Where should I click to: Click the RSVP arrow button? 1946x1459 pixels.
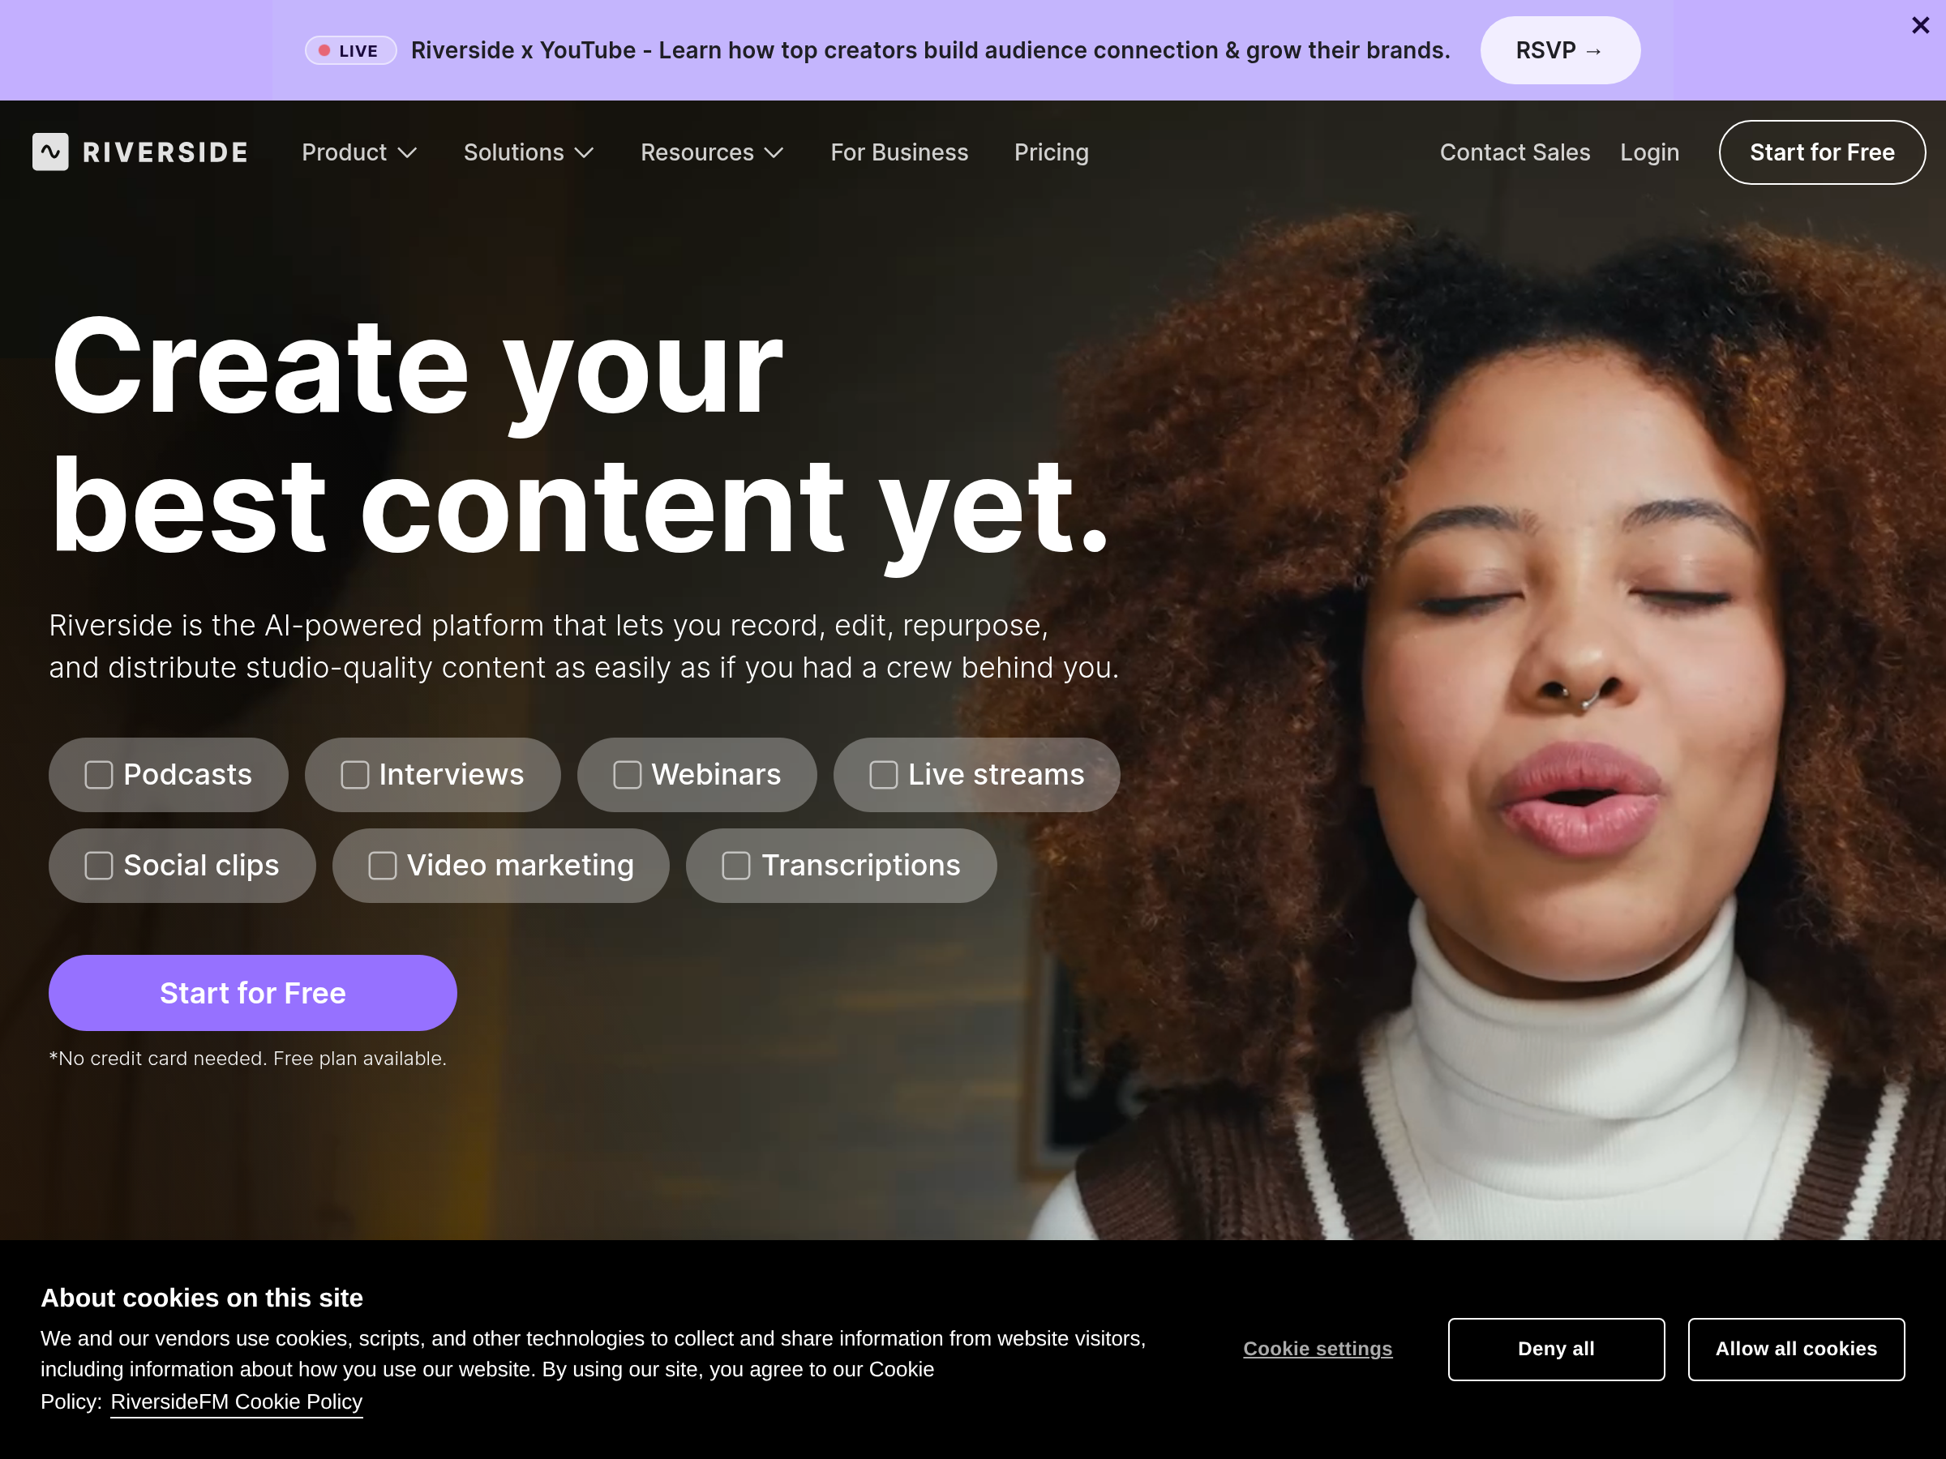coord(1560,50)
